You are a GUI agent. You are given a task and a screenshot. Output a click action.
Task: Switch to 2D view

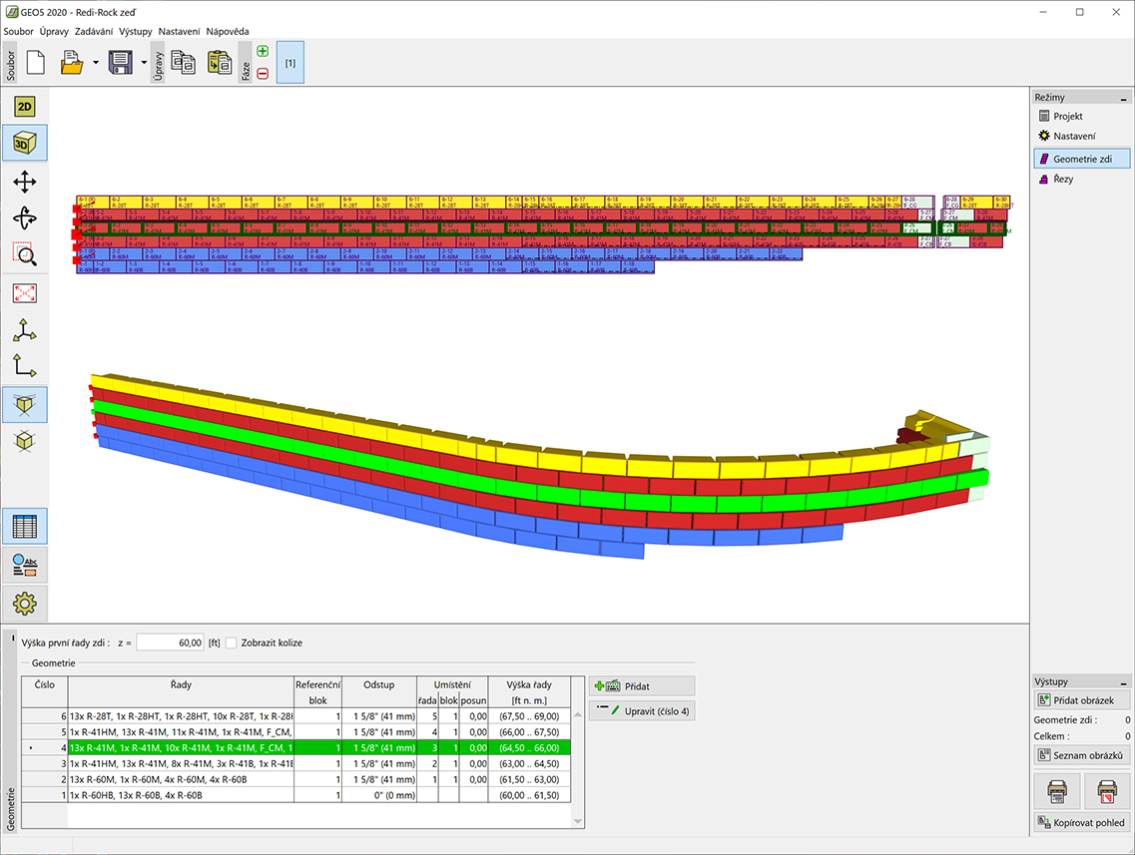[x=25, y=107]
